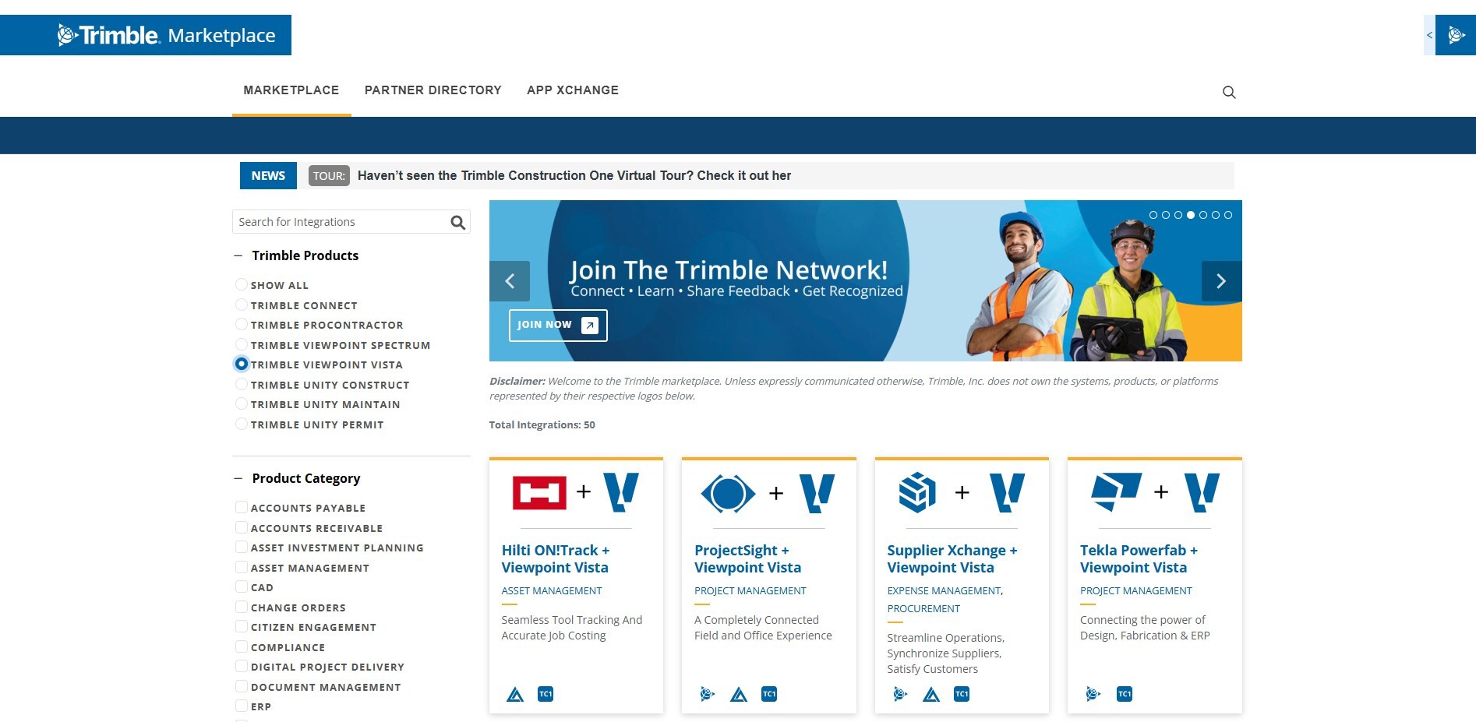Collapse the Product Category section
This screenshot has width=1476, height=722.
238,477
